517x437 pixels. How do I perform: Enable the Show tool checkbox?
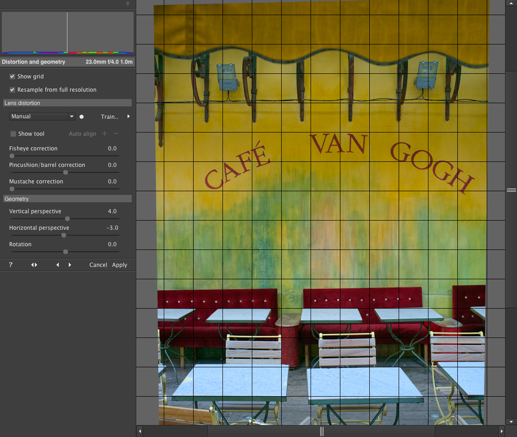[x=13, y=134]
